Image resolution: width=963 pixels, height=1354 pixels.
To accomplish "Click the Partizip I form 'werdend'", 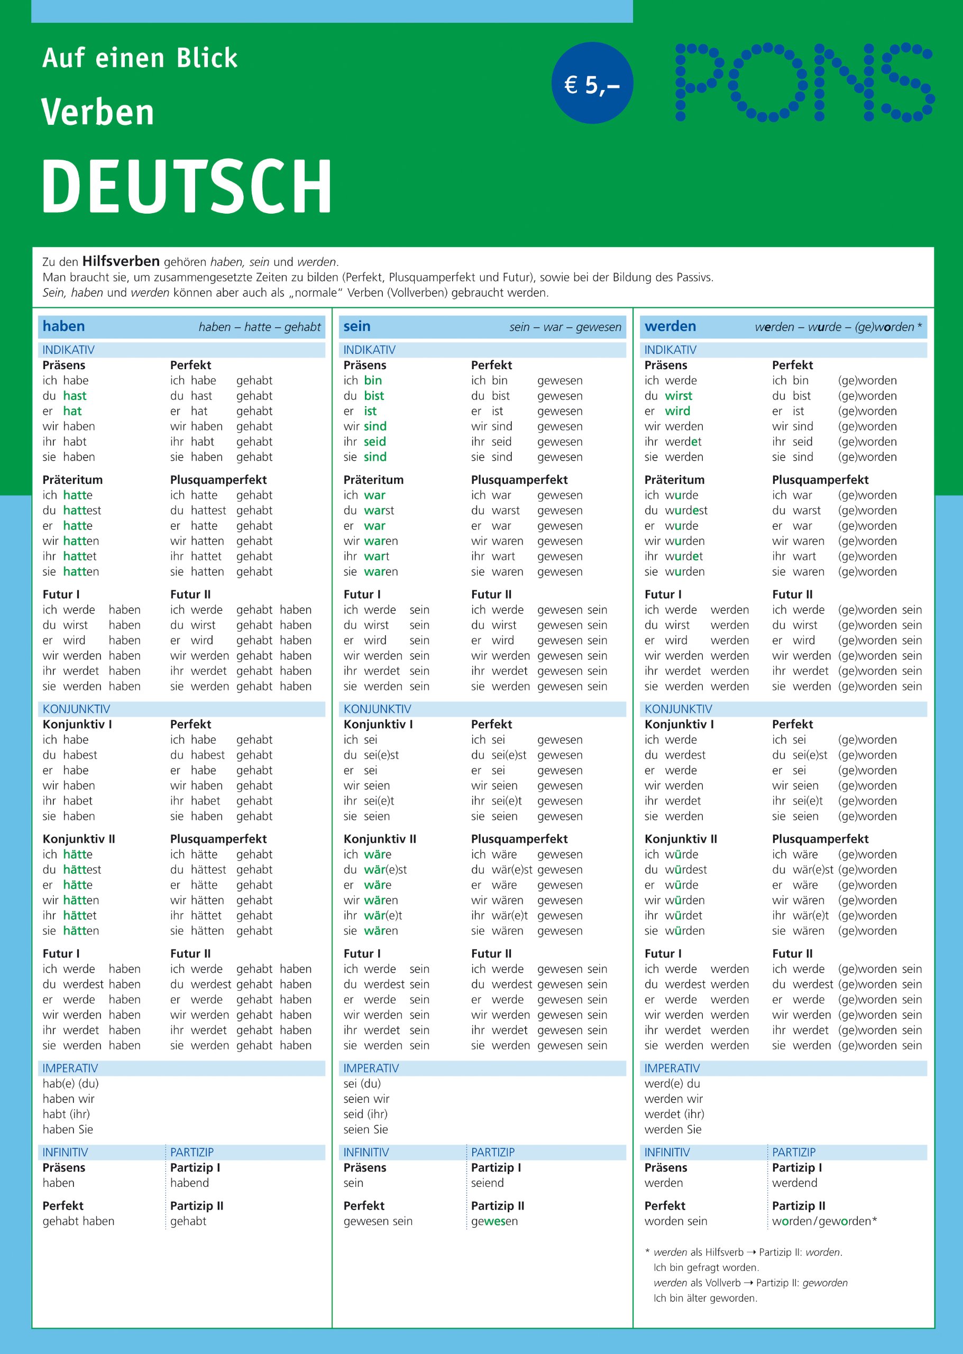I will coord(795,1183).
